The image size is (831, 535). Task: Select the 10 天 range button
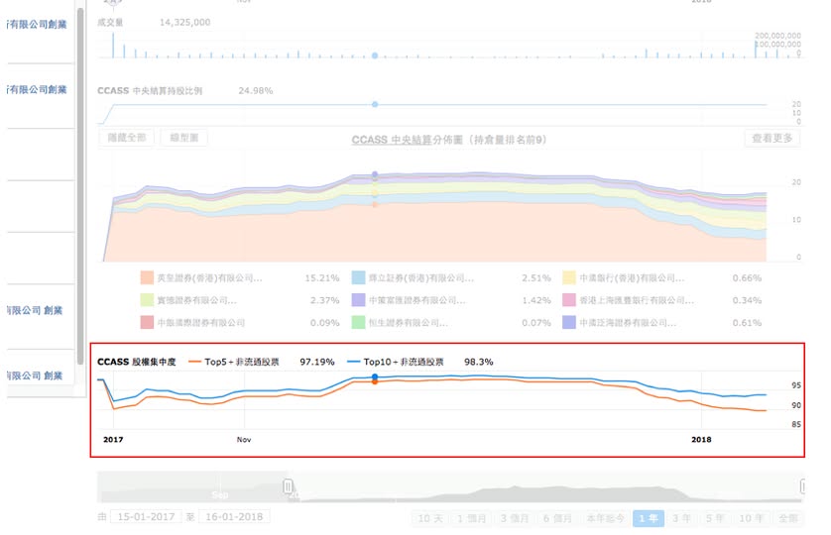click(x=430, y=518)
